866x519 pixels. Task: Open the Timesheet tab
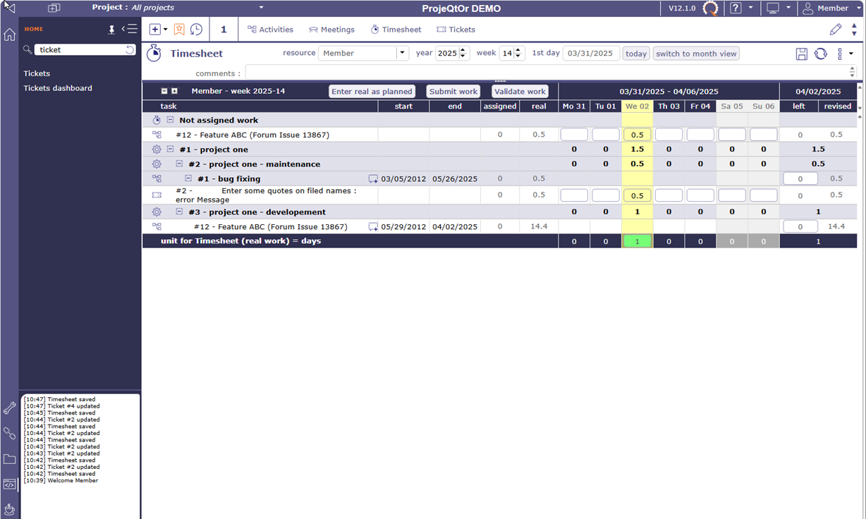[x=396, y=30]
